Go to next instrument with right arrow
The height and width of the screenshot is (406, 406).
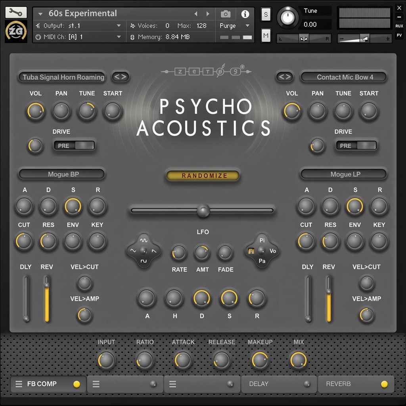(x=208, y=14)
